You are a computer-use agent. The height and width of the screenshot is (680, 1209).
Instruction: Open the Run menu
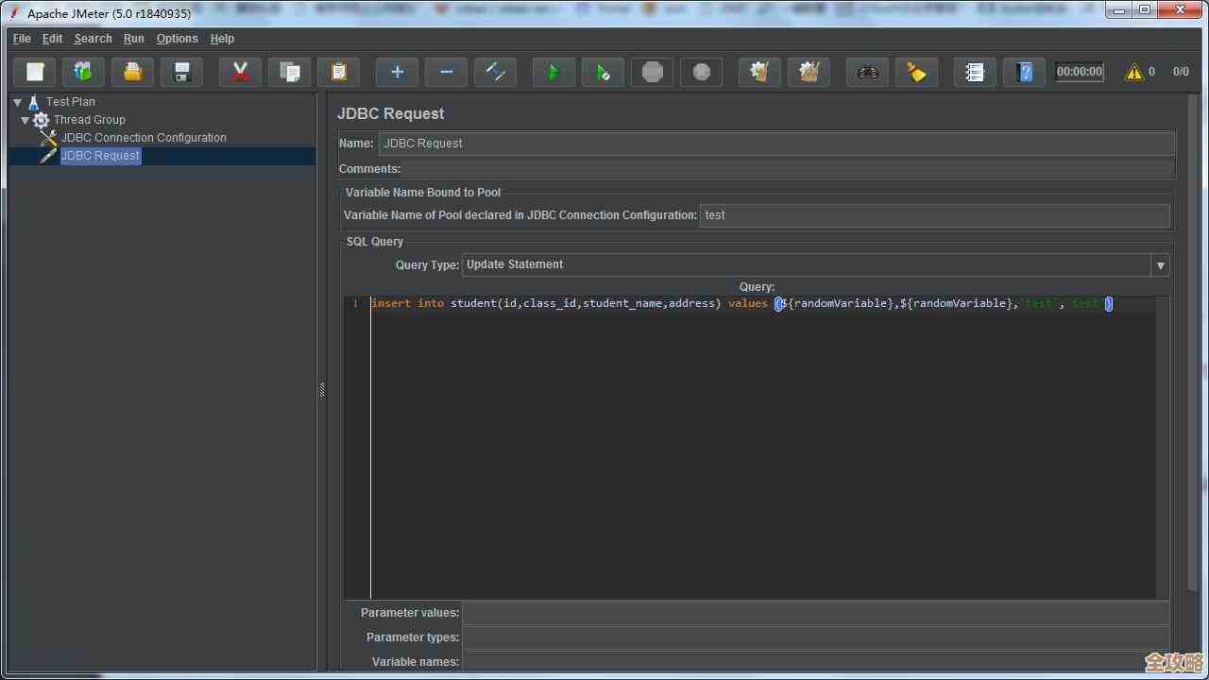133,39
